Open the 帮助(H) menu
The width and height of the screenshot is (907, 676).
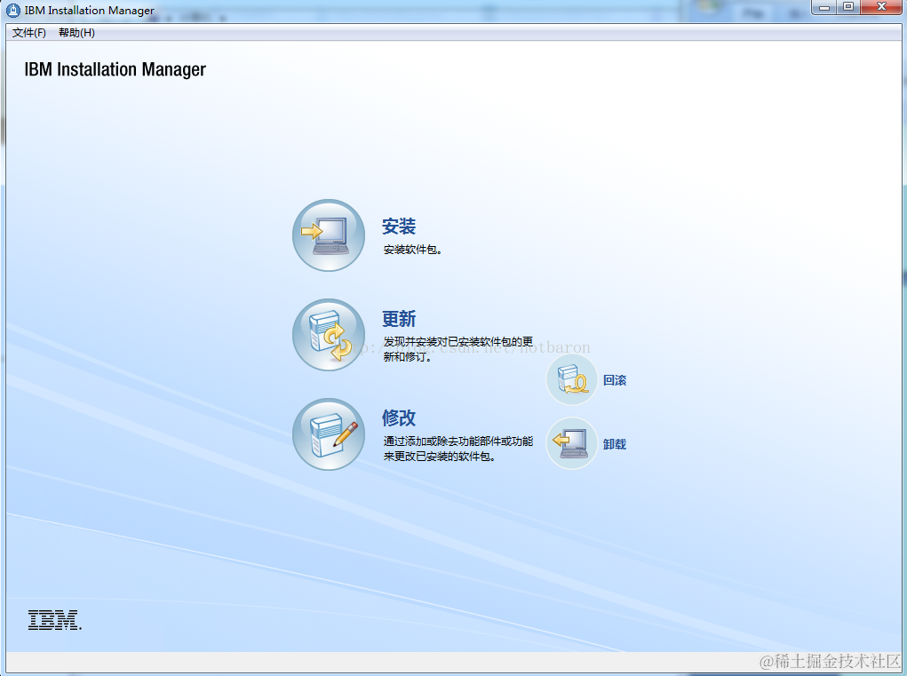pyautogui.click(x=76, y=33)
